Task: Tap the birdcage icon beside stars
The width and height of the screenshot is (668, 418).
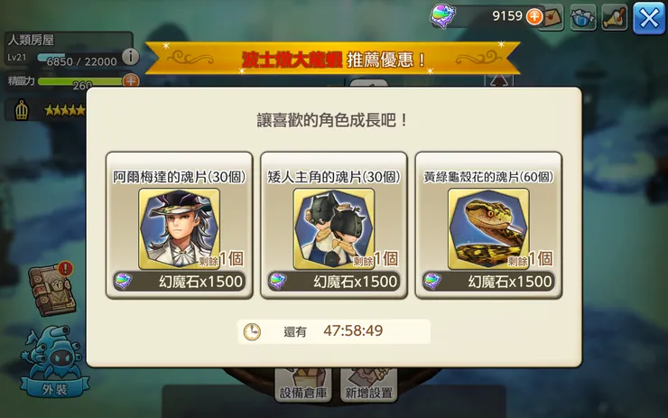Action: pos(22,110)
